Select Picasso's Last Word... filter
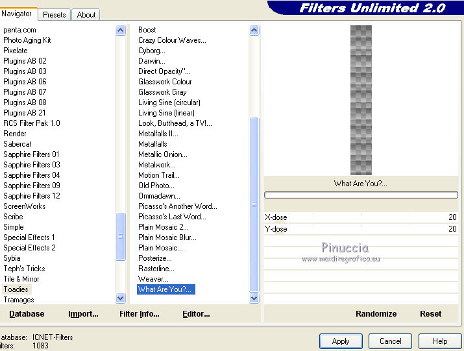The width and height of the screenshot is (464, 351). click(x=172, y=217)
